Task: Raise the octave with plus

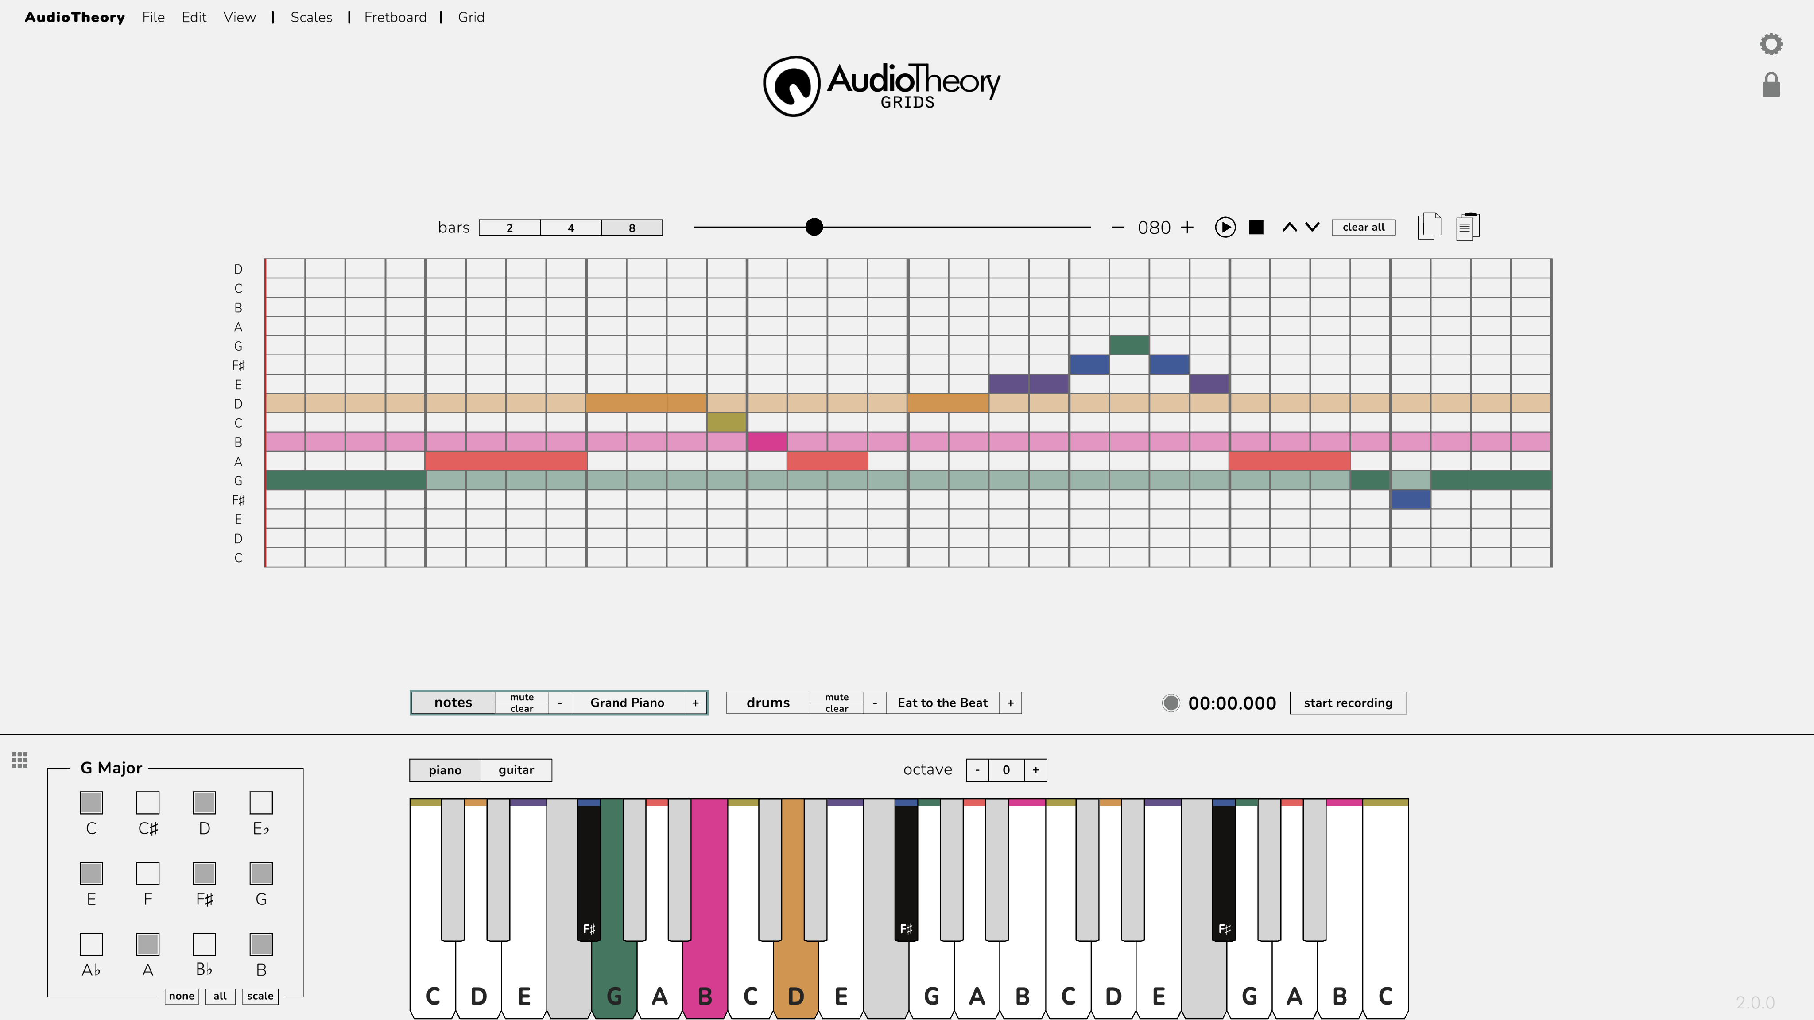Action: [1035, 770]
